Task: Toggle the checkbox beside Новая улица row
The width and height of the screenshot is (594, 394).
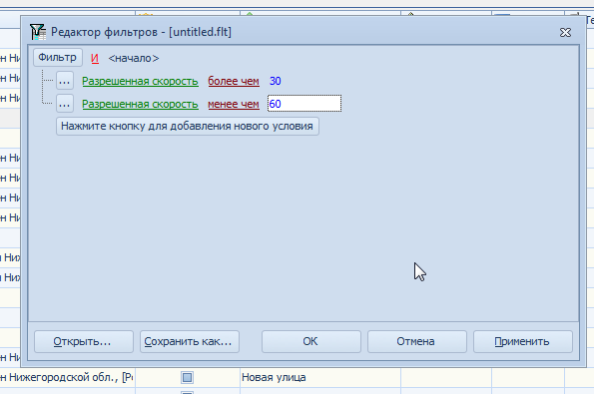Action: click(187, 377)
